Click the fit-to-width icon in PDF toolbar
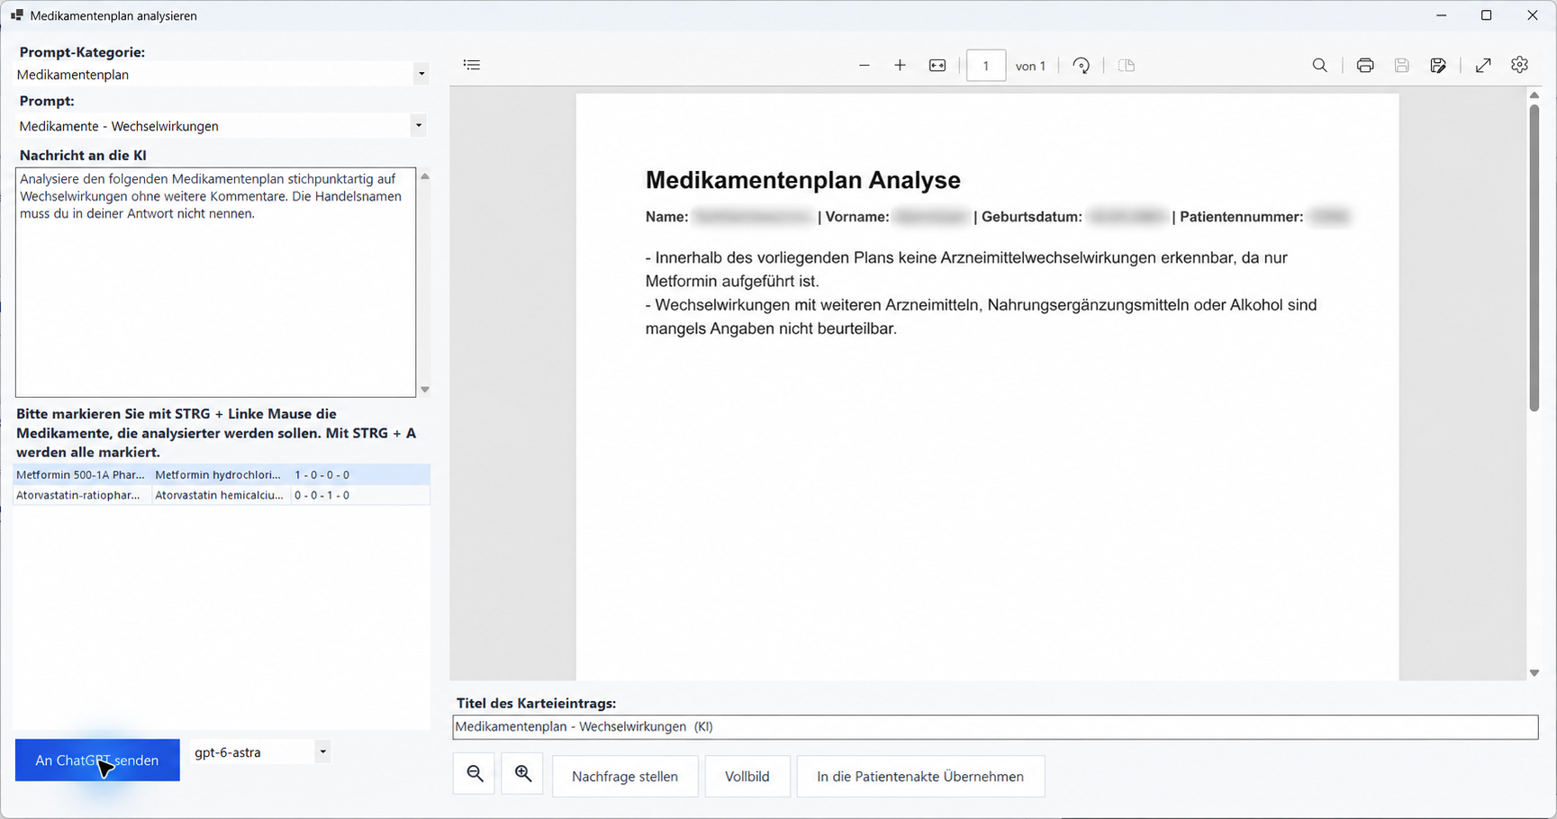This screenshot has width=1557, height=819. click(x=937, y=66)
